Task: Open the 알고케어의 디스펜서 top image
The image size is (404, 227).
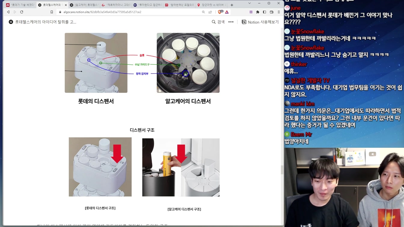Action: [x=188, y=63]
